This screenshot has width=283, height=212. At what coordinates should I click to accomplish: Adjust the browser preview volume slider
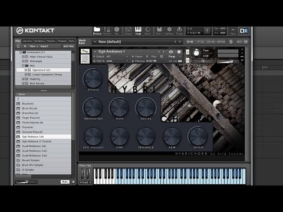click(26, 182)
